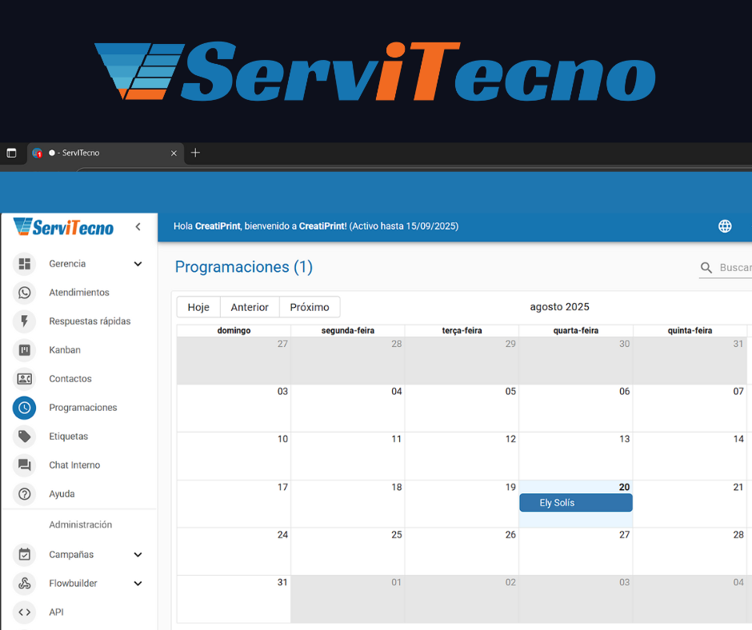Open the language globe icon
Viewport: 752px width, 630px height.
[x=725, y=226]
